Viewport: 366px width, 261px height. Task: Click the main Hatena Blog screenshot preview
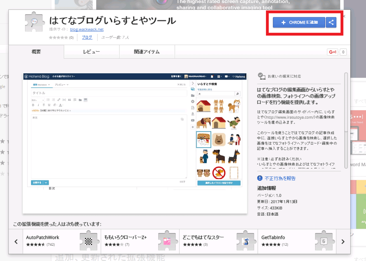135,143
